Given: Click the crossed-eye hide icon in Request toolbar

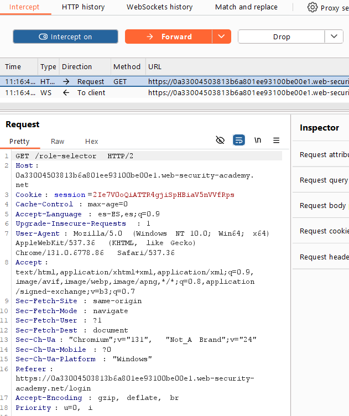Looking at the screenshot, I should click(220, 141).
